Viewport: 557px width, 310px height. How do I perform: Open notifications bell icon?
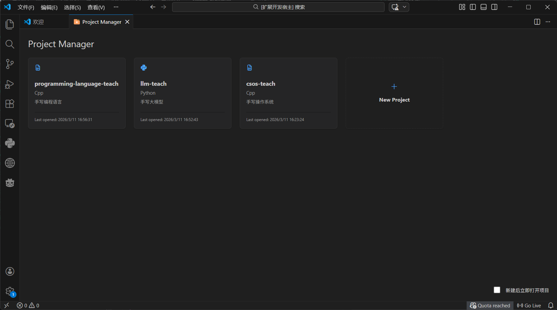(x=550, y=305)
